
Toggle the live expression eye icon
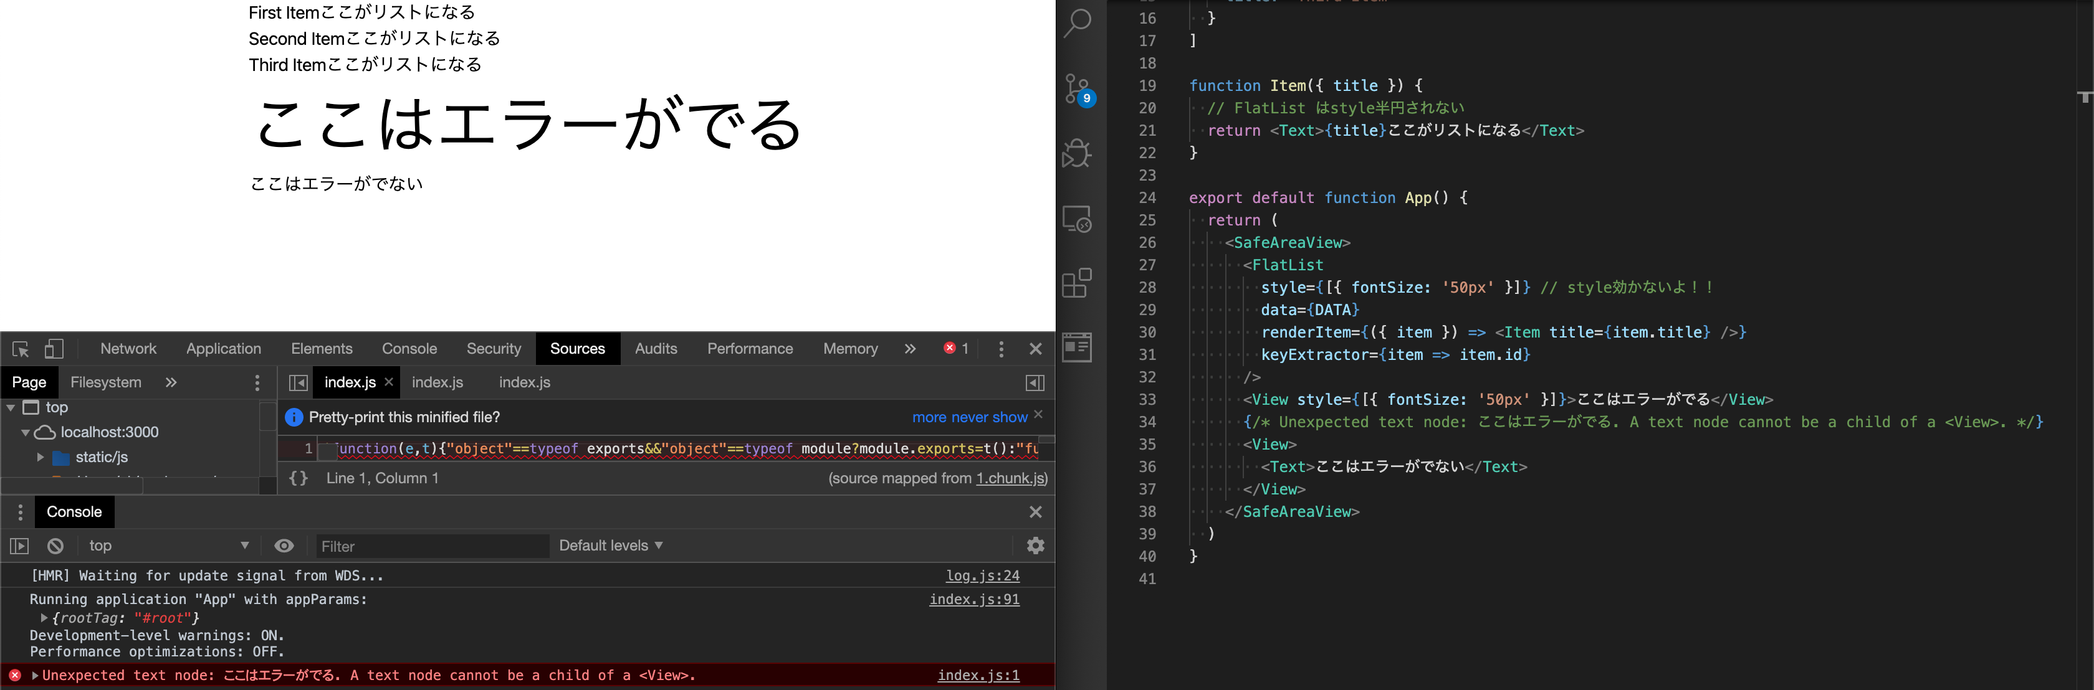284,546
